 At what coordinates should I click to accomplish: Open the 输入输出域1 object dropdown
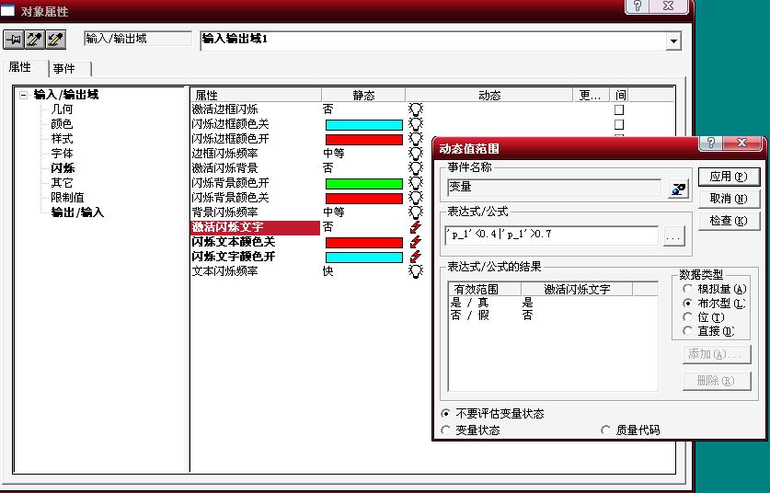673,40
